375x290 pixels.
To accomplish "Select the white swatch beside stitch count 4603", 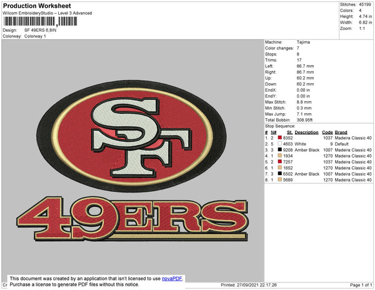I will click(x=279, y=144).
